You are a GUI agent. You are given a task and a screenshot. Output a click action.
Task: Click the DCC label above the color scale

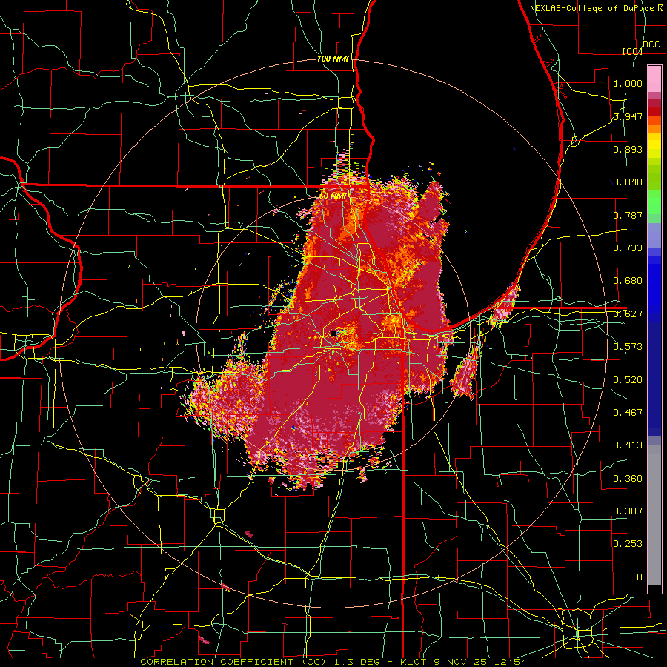(x=651, y=44)
